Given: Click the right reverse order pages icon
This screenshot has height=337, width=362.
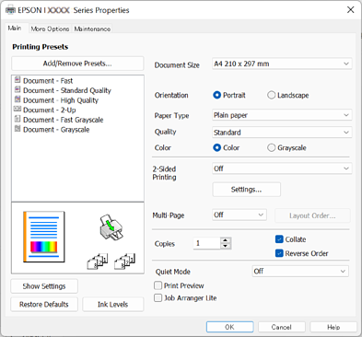Looking at the screenshot, I should coord(124,261).
